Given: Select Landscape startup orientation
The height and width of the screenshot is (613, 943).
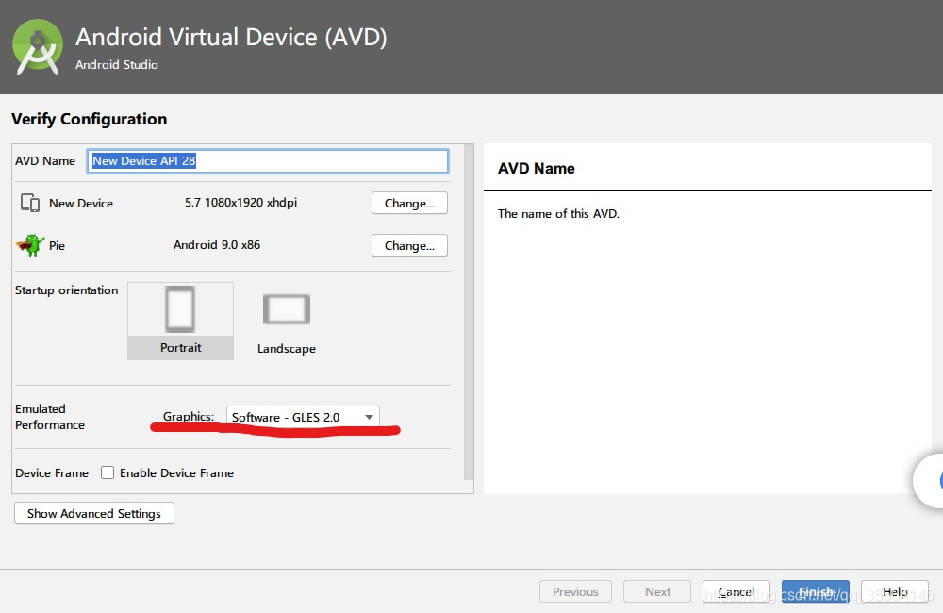Looking at the screenshot, I should click(287, 323).
